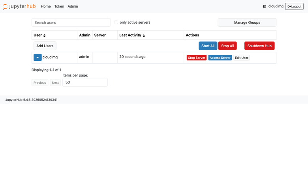308x173 pixels.
Task: Open the Home nav item
Action: coord(46,6)
